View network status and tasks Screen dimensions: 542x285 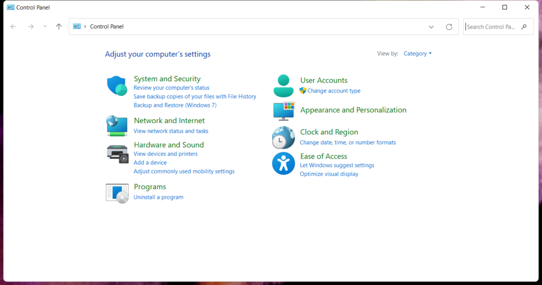[x=171, y=131]
